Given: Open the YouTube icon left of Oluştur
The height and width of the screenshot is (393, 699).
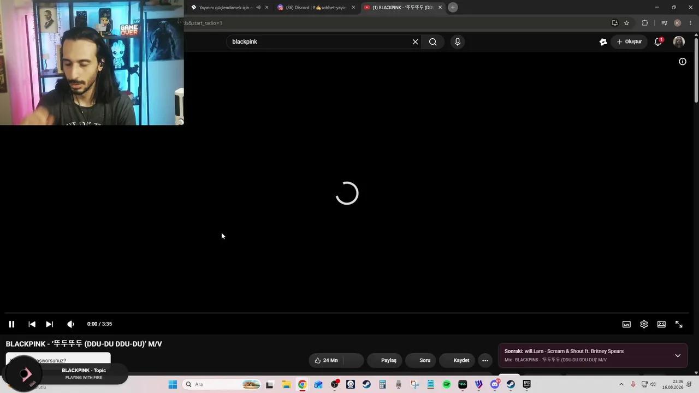Looking at the screenshot, I should click(603, 41).
